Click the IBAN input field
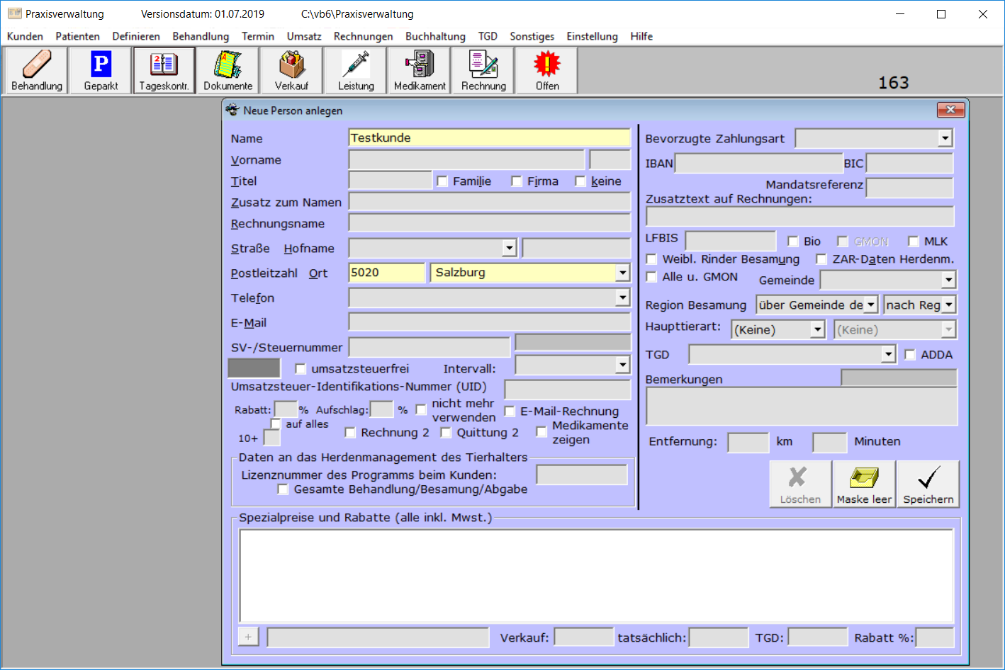The image size is (1005, 670). [x=758, y=164]
